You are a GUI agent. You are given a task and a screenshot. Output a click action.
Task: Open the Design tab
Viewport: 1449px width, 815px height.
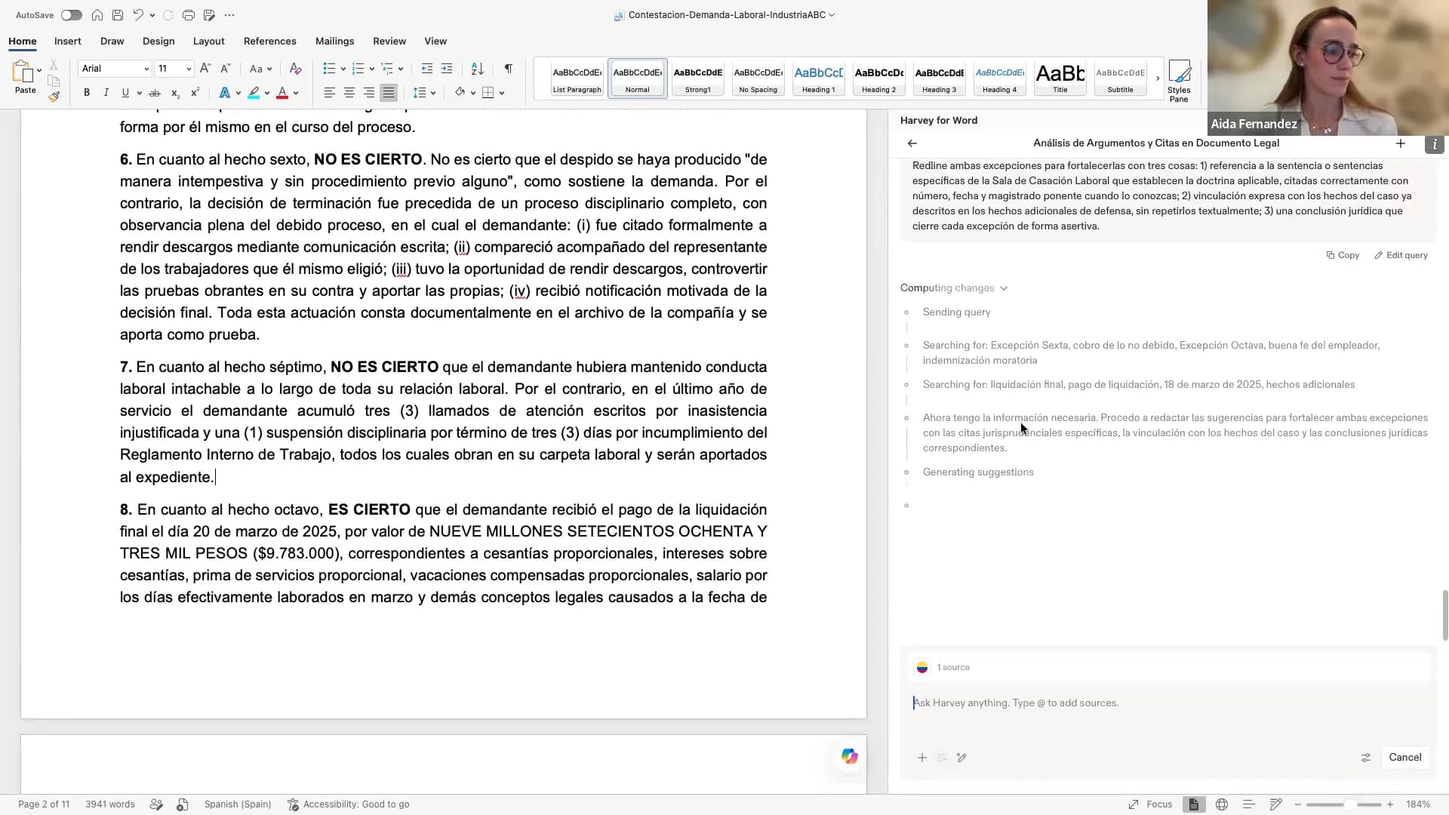pos(158,41)
